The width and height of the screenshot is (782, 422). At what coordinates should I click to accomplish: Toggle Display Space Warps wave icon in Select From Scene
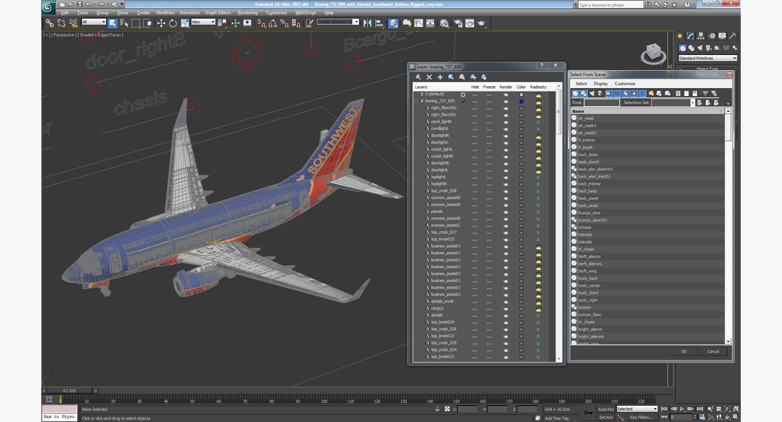pos(617,93)
